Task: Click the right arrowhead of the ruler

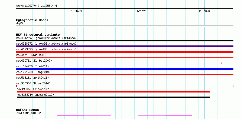Action: [x=233, y=8]
